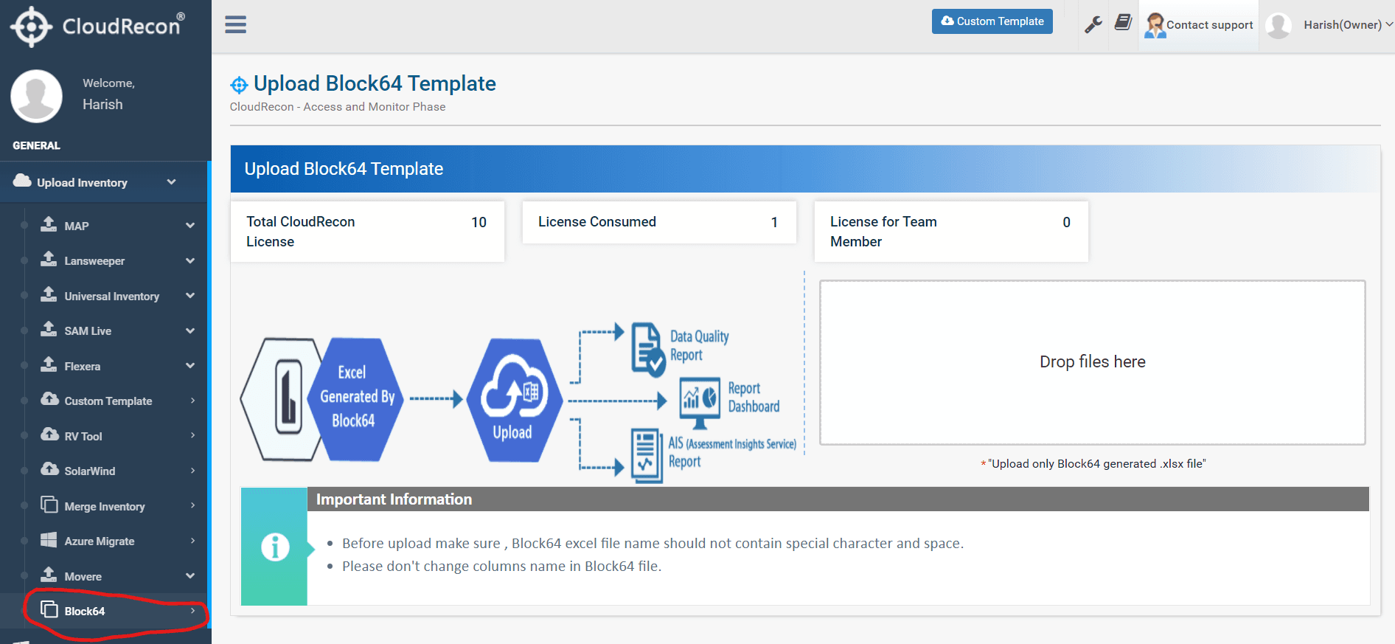
Task: Click the Lansweeper upload icon
Action: pos(49,259)
